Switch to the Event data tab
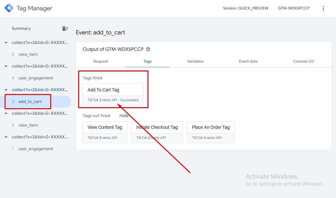 [x=248, y=61]
